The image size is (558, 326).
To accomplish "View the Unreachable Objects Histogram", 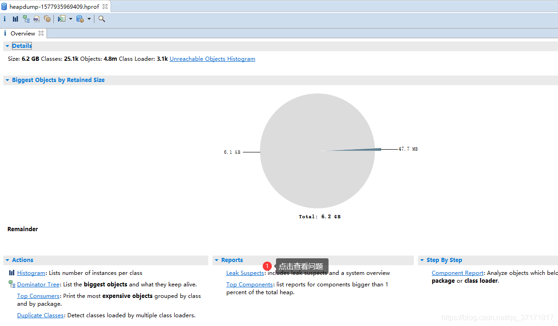I will click(212, 58).
